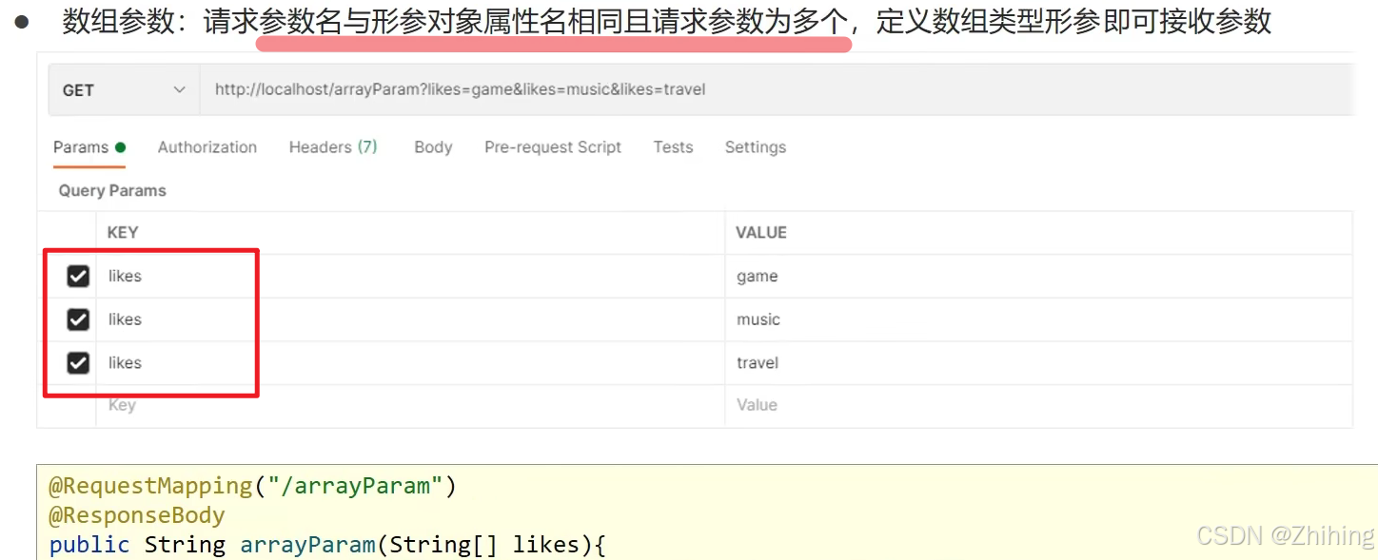
Task: Uncheck the likes=music parameter checkbox
Action: (x=78, y=319)
